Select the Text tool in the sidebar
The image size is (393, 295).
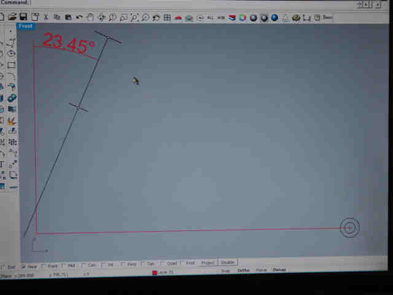2,164
